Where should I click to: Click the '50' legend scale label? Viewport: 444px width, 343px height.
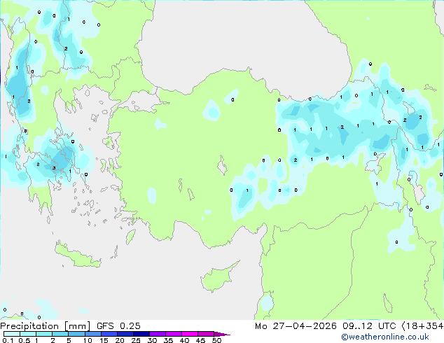(216, 340)
